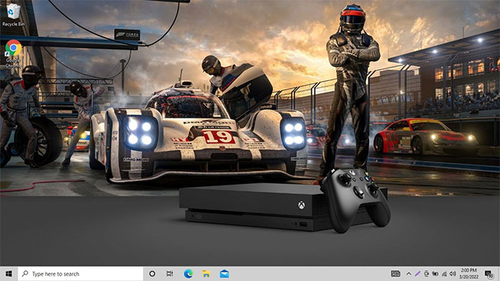Open the clock showing 2:00 PM

(468, 273)
